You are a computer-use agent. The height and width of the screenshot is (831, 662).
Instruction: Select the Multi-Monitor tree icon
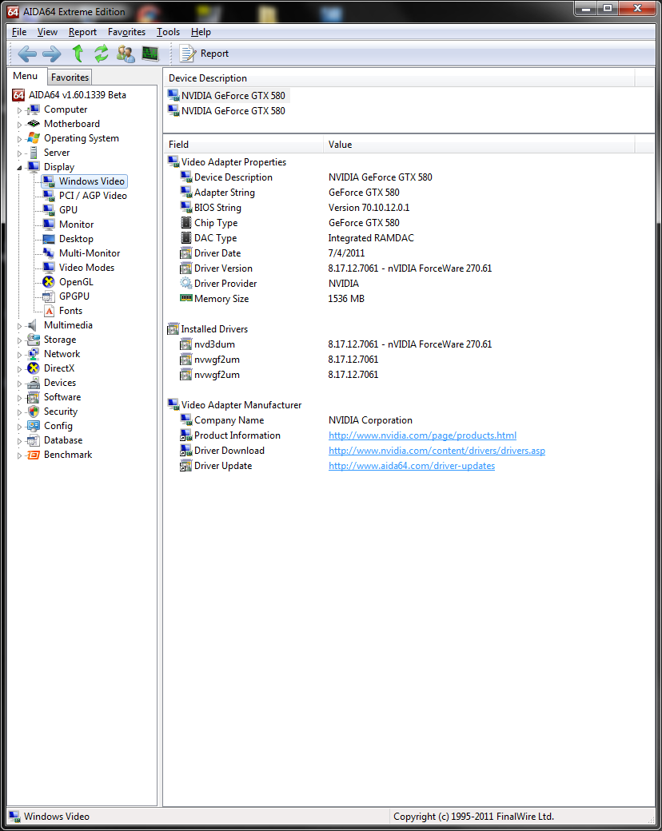point(49,252)
